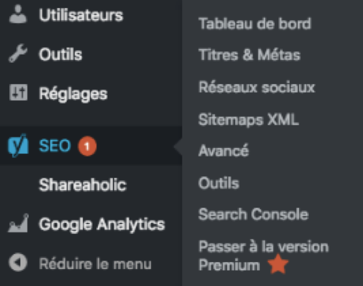
Task: Open the Shareaholic menu
Action: 83,184
